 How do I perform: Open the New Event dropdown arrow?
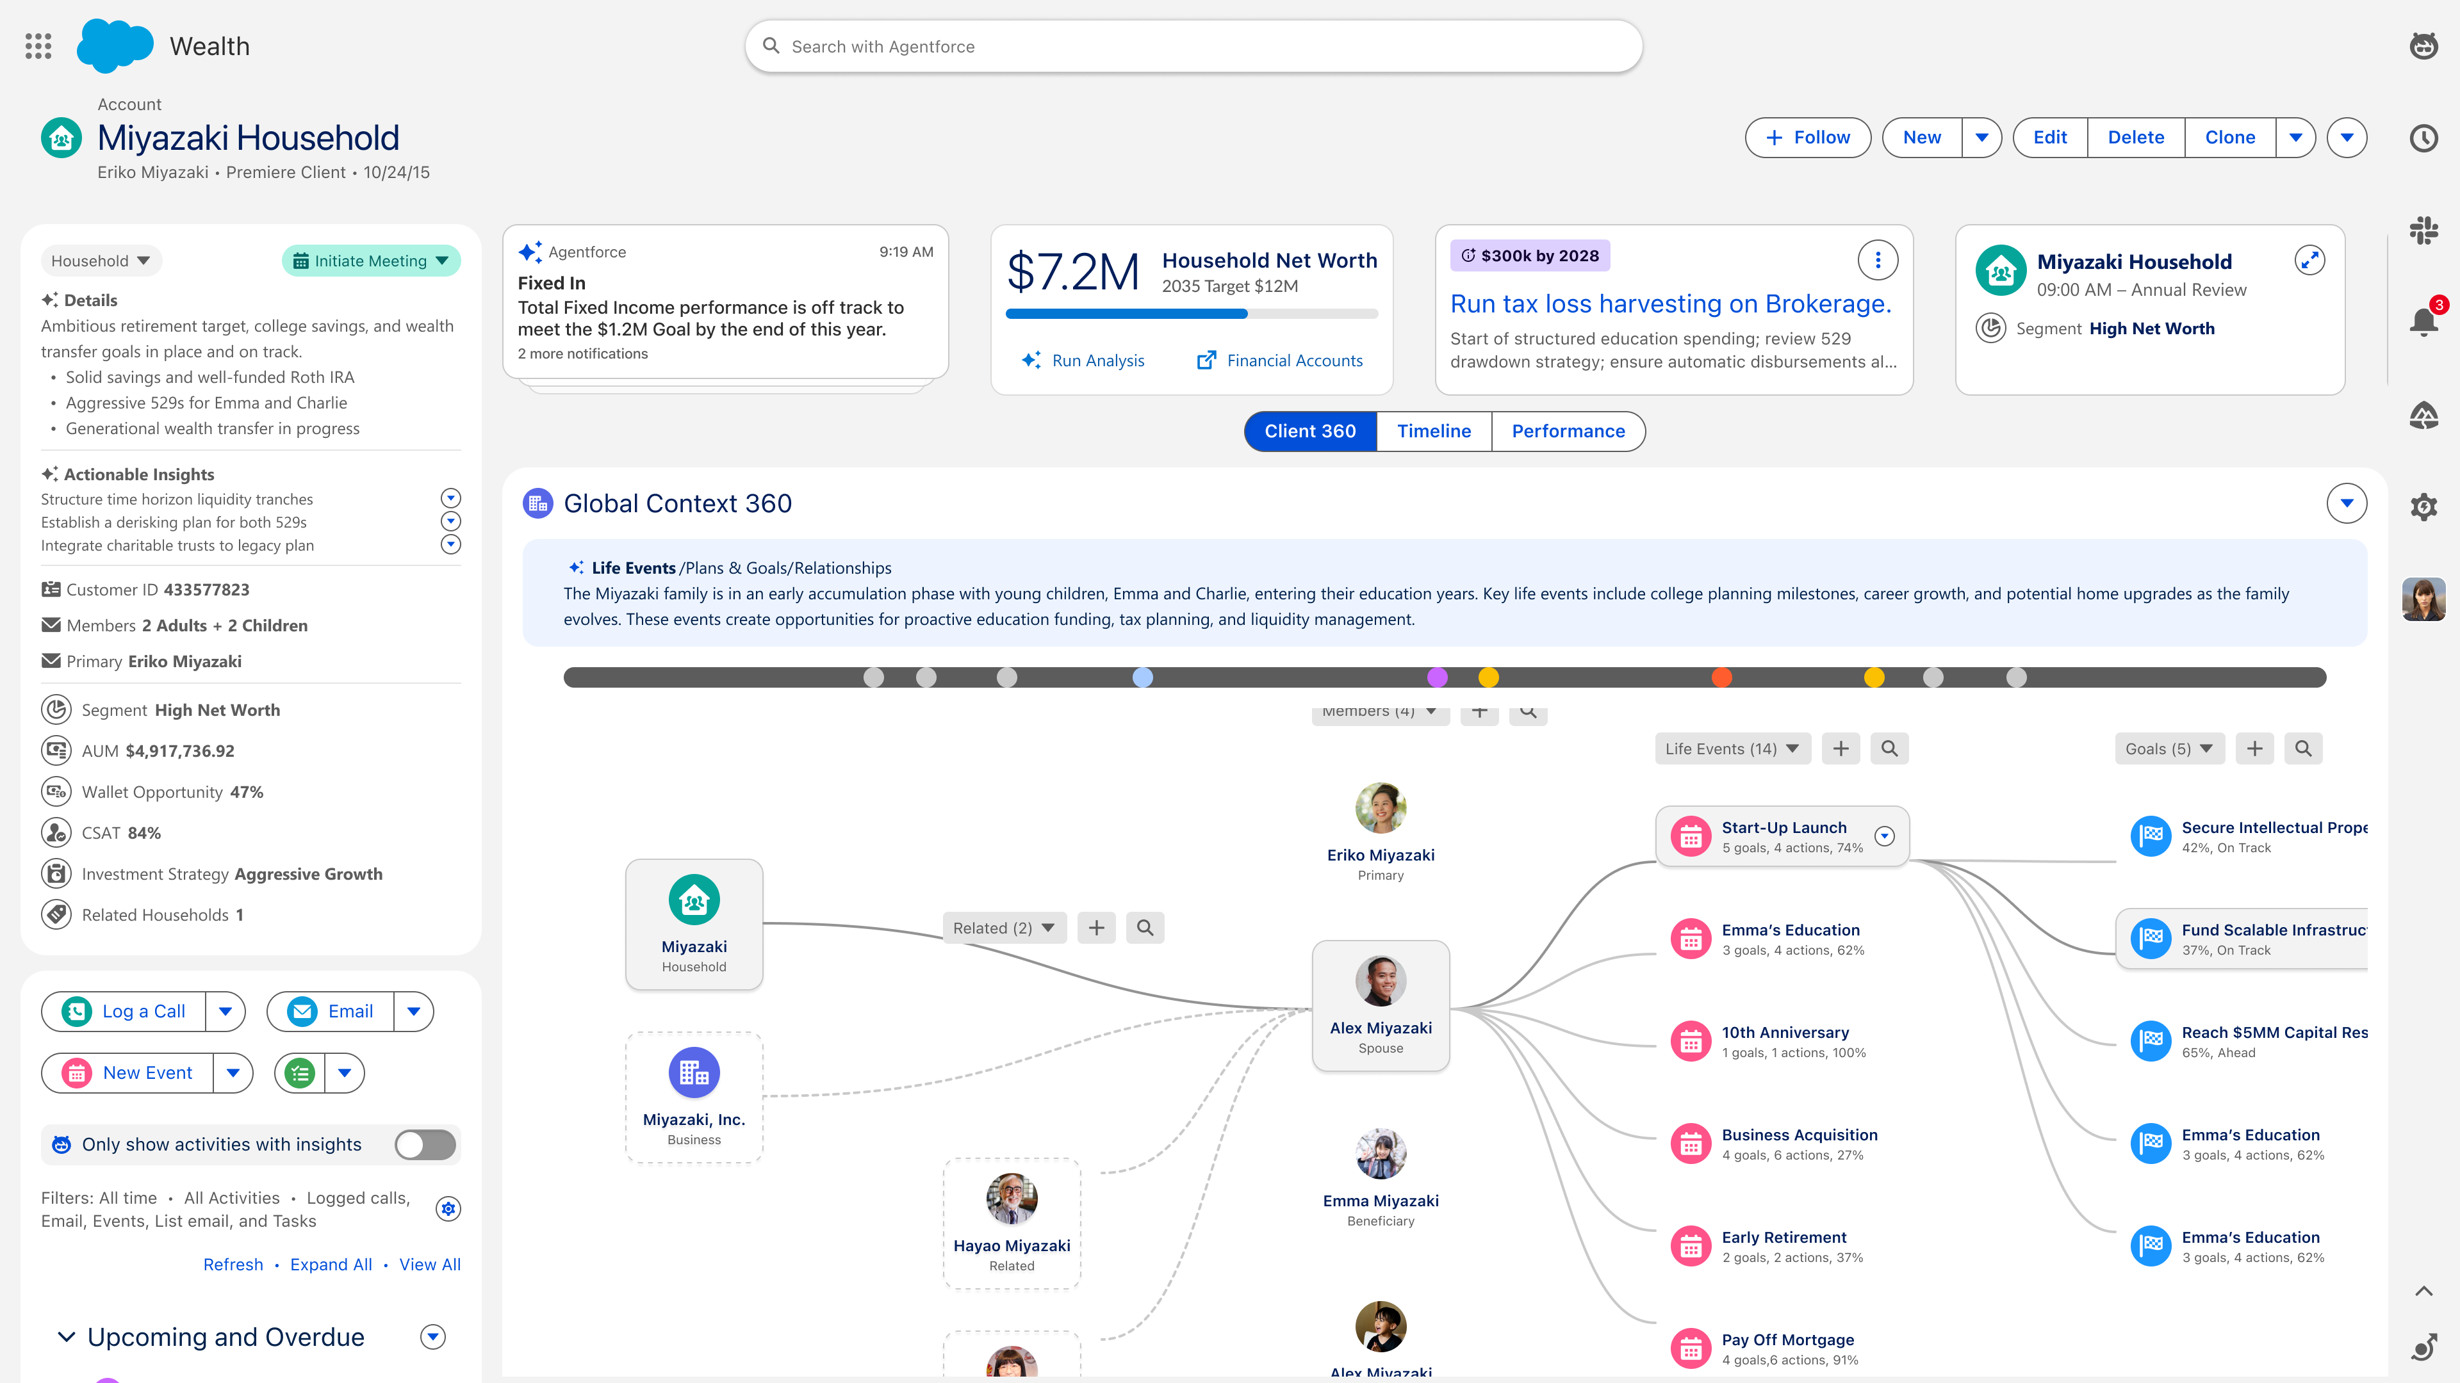click(233, 1073)
